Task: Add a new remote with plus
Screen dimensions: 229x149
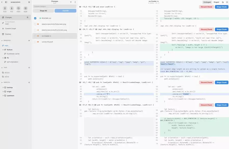Action: pos(29,82)
